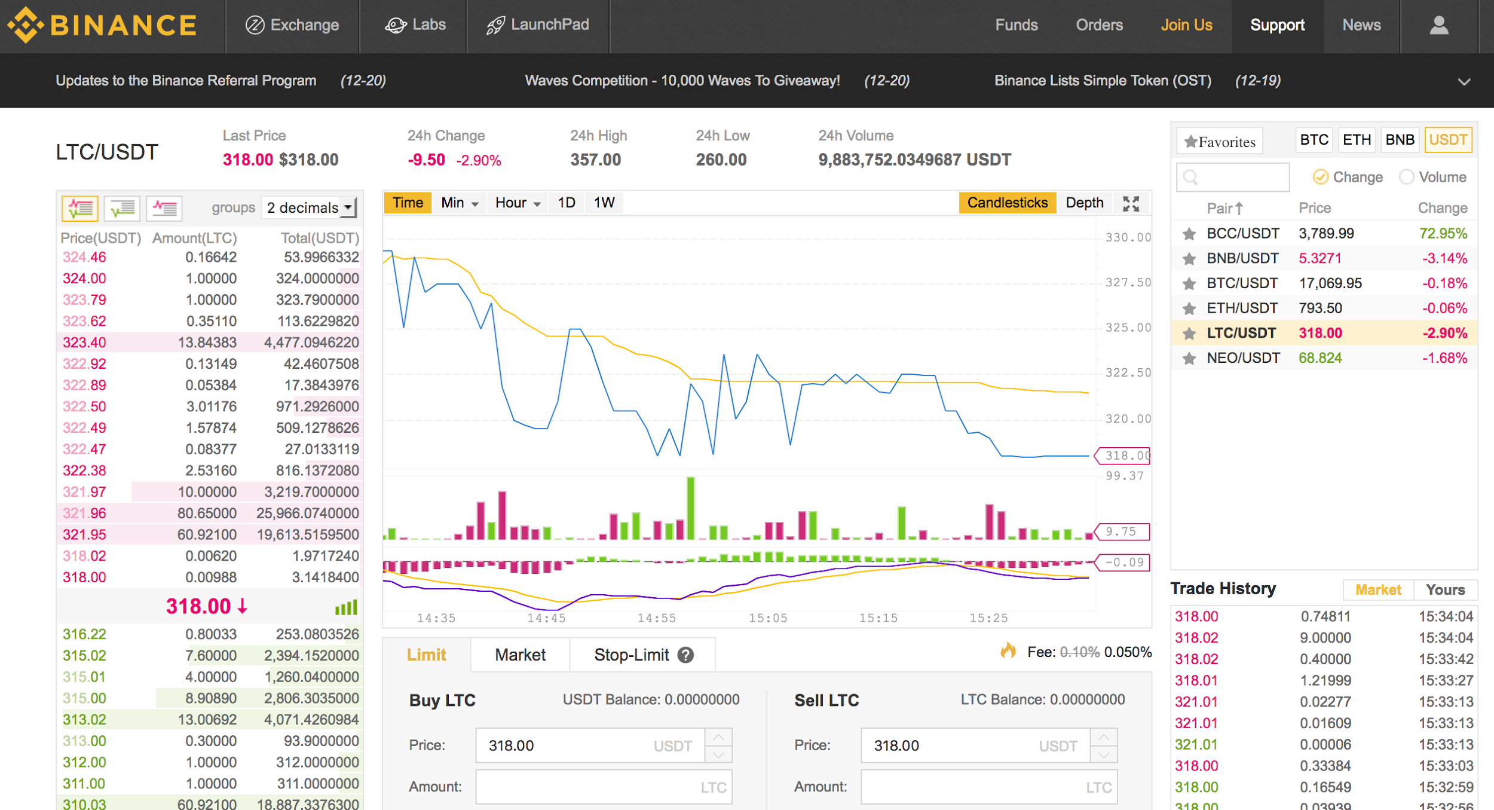This screenshot has width=1494, height=810.
Task: Select the Volume radio option
Action: 1406,177
